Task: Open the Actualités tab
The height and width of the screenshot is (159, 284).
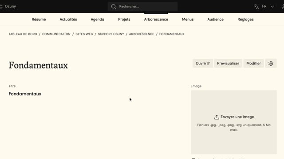Action: coord(68,19)
